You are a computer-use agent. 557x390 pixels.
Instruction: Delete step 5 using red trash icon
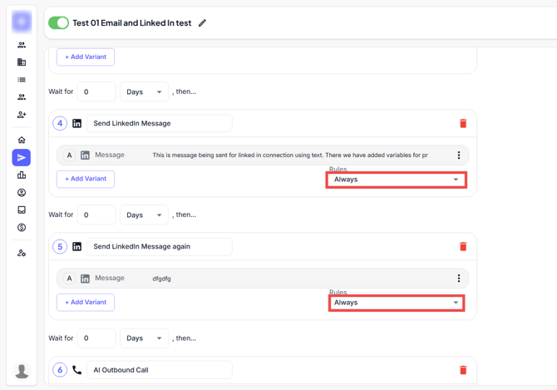[463, 247]
